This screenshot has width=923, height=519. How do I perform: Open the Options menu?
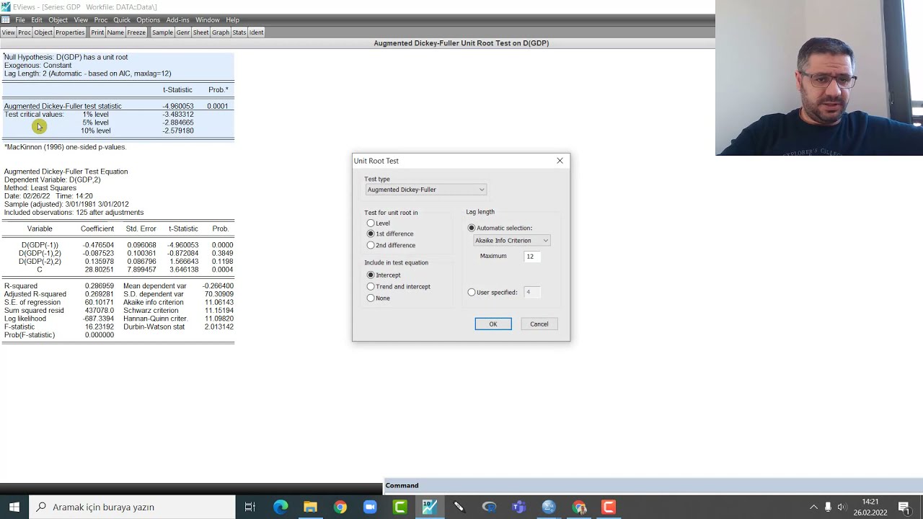(x=148, y=20)
